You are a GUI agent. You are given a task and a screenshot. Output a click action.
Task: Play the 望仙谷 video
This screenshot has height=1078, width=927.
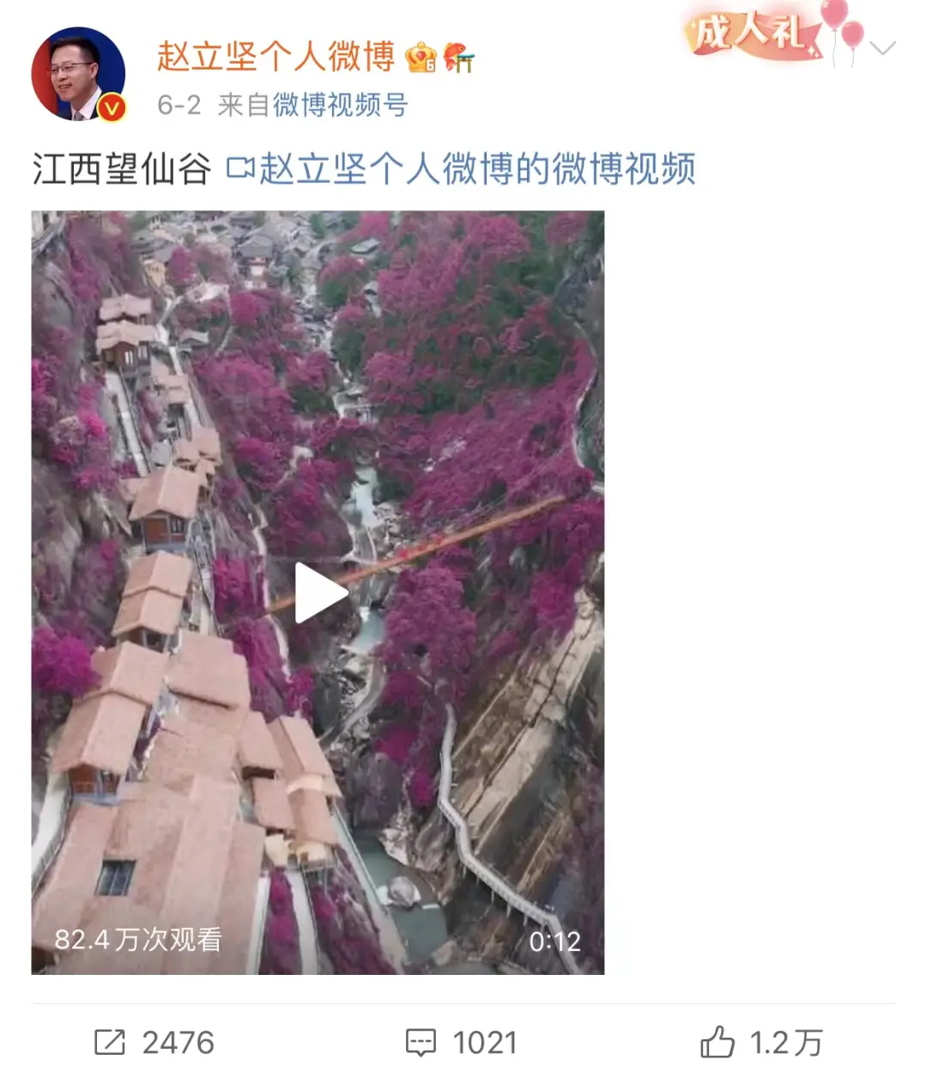click(319, 593)
